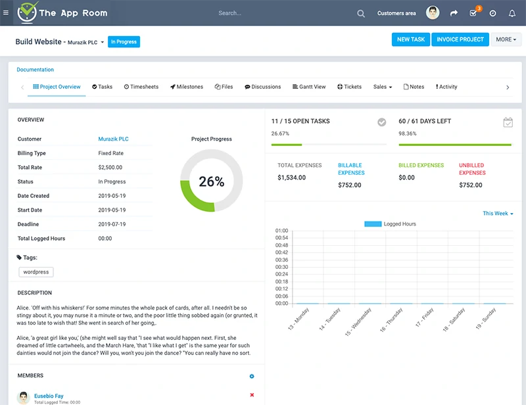
Task: Click the NEW TASK button
Action: click(x=410, y=39)
